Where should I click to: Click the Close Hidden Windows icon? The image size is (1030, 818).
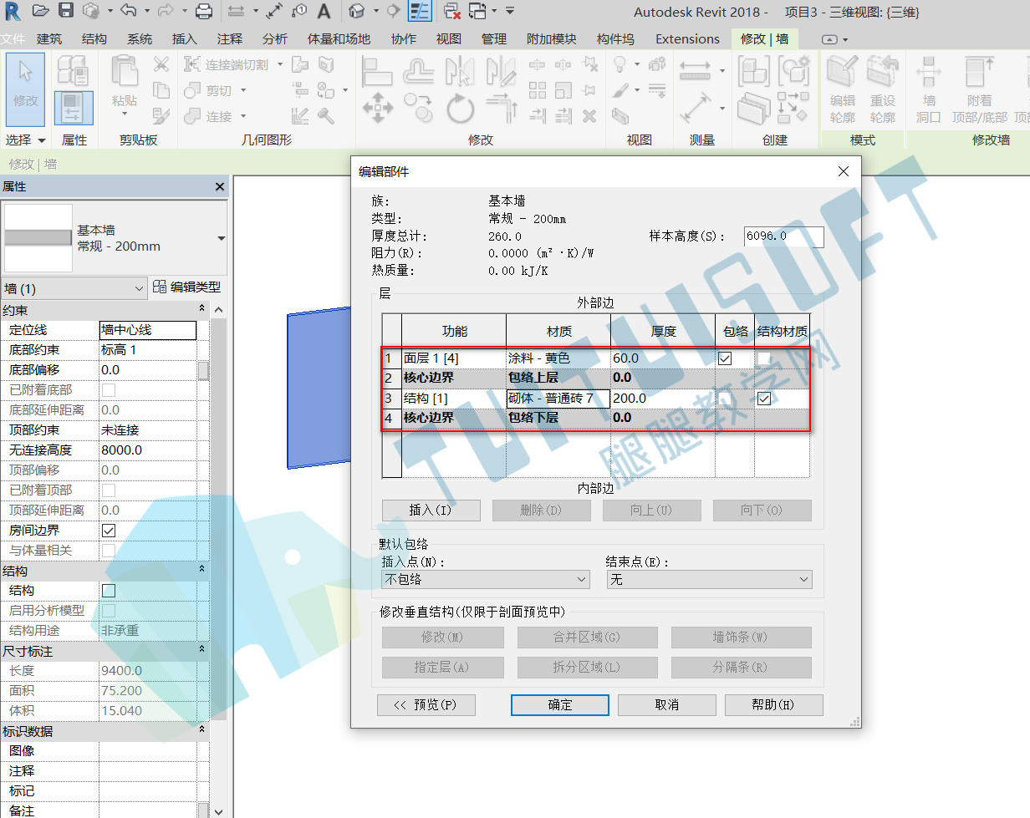451,11
